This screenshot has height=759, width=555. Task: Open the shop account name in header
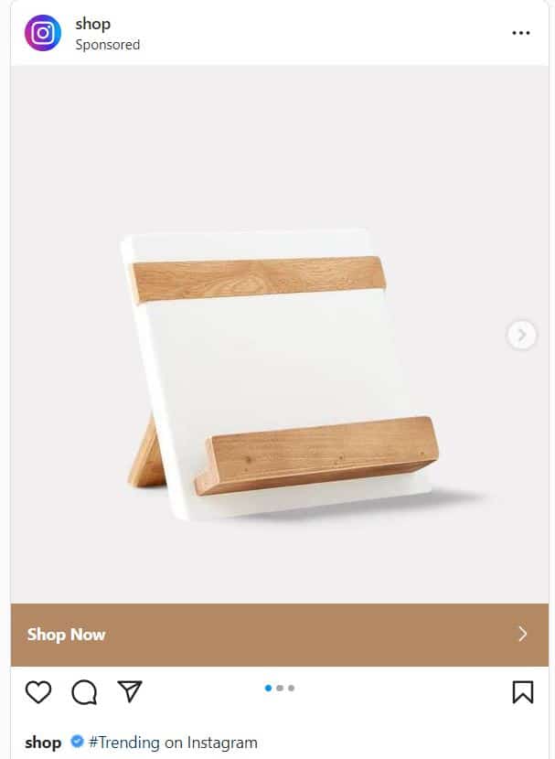tap(93, 24)
